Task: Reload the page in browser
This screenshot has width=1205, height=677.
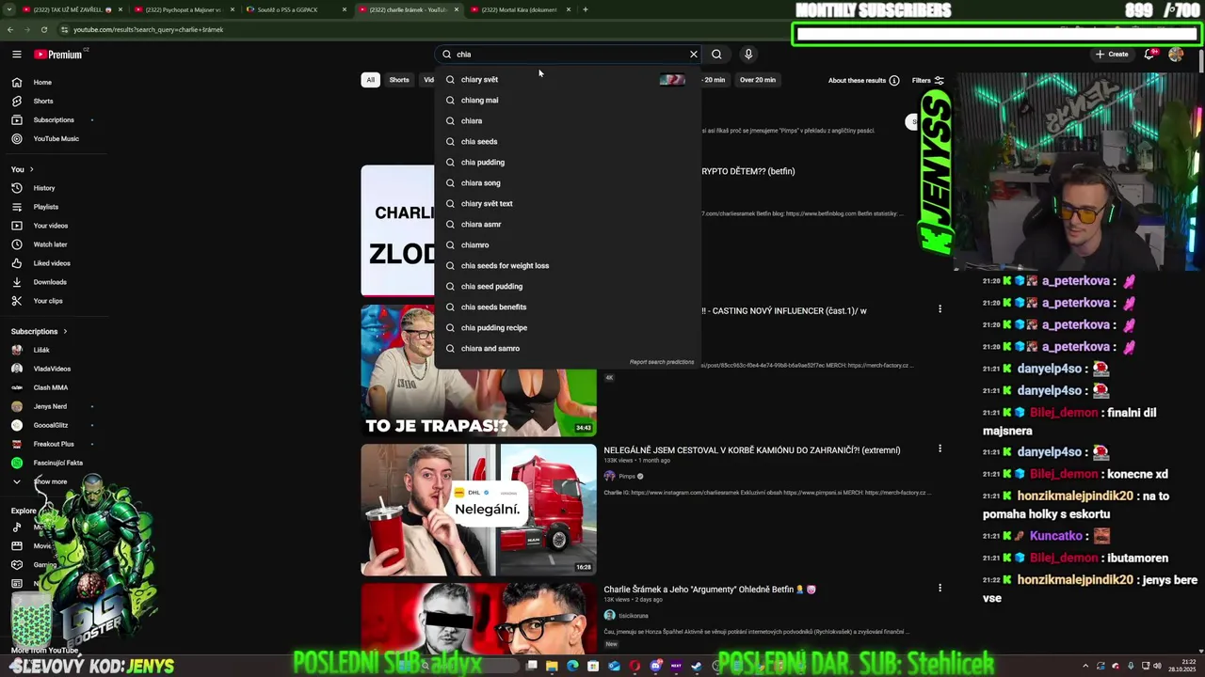Action: point(43,30)
